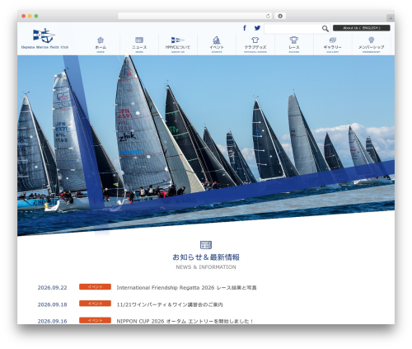Click the date 2026.09.18
Image resolution: width=412 pixels, height=349 pixels.
click(x=52, y=304)
